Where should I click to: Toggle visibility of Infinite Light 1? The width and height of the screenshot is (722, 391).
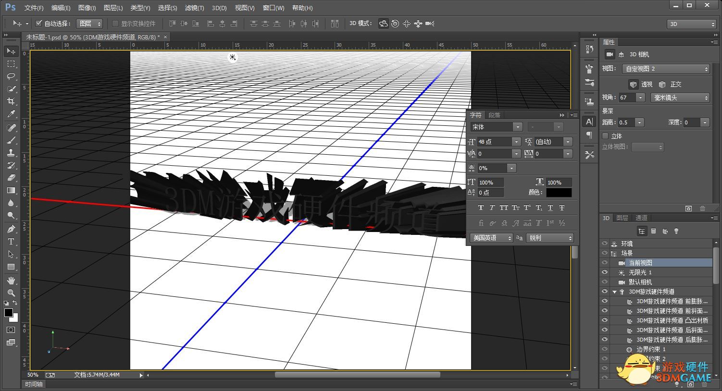pyautogui.click(x=605, y=272)
